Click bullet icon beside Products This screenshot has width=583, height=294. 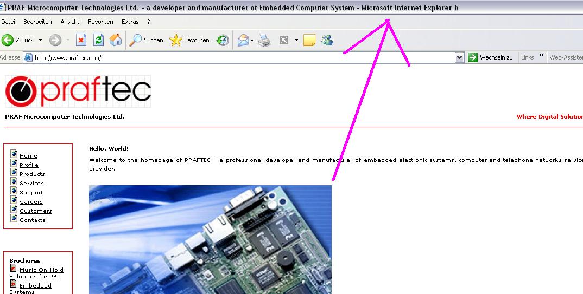14,172
